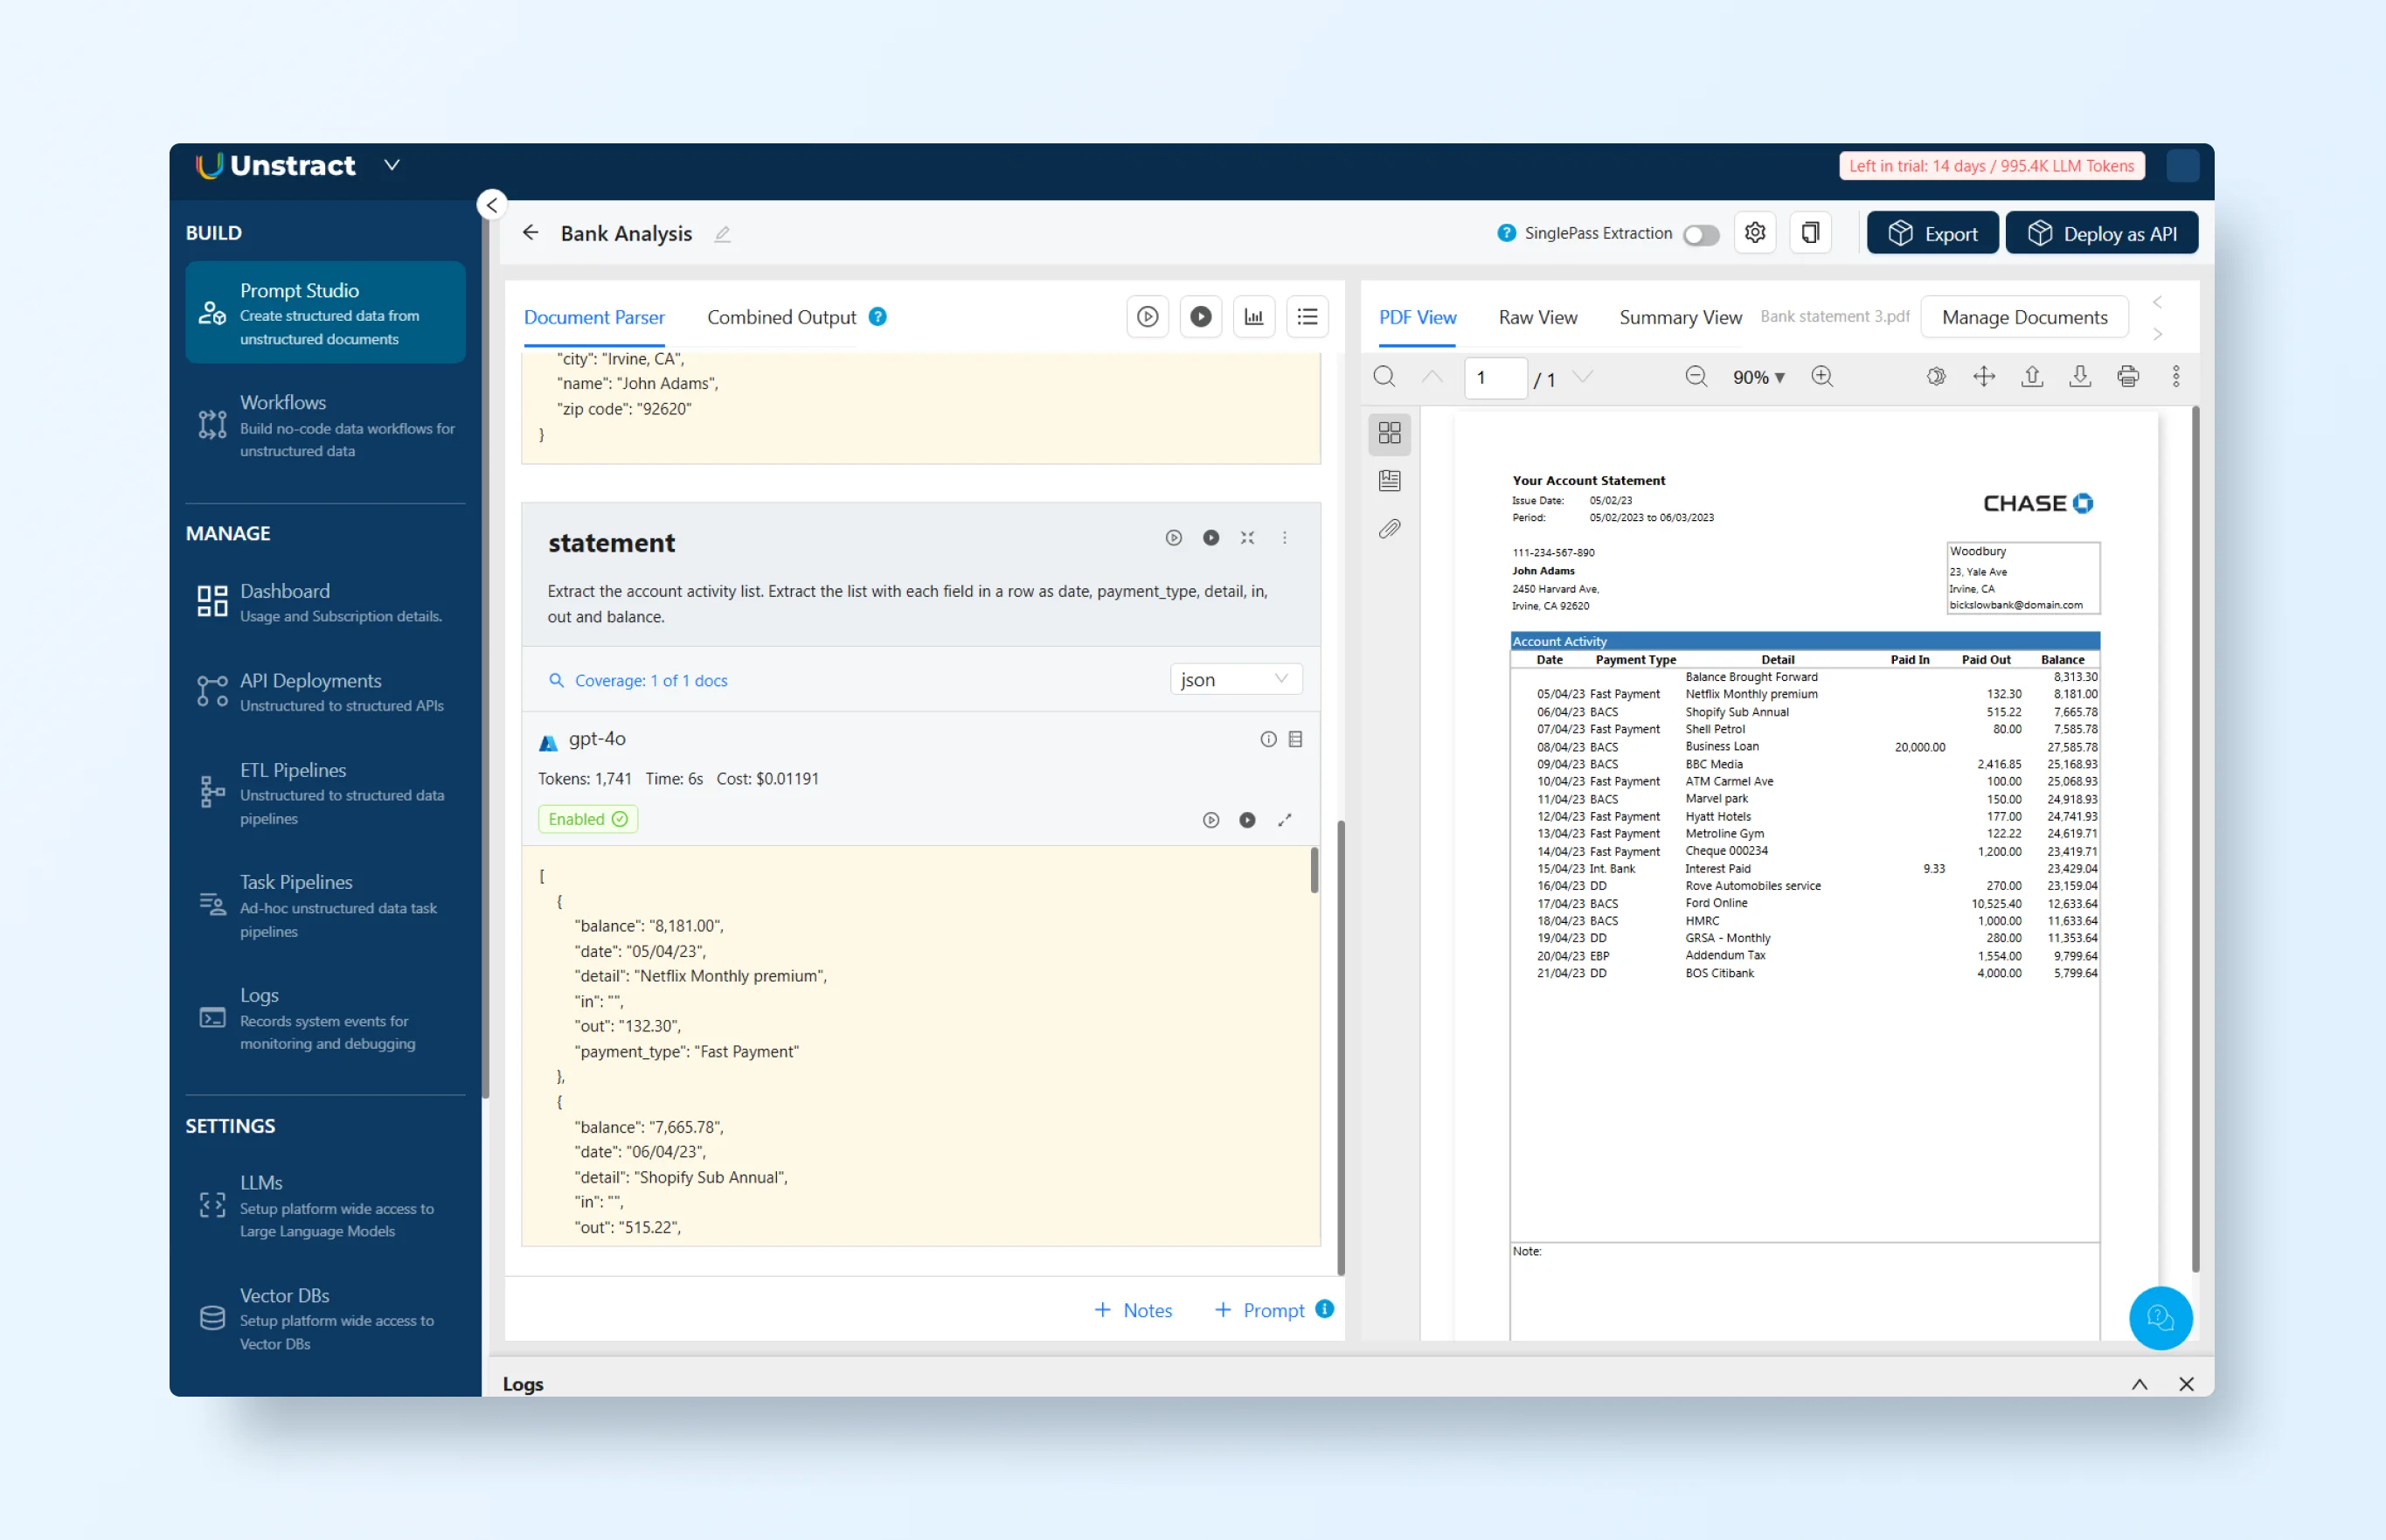Open the 90% zoom level dropdown
The image size is (2386, 1540).
tap(1758, 377)
